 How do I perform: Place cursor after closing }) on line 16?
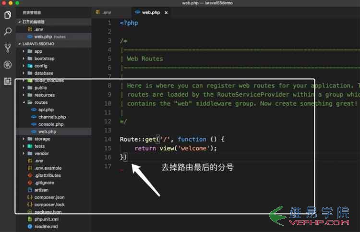(127, 158)
